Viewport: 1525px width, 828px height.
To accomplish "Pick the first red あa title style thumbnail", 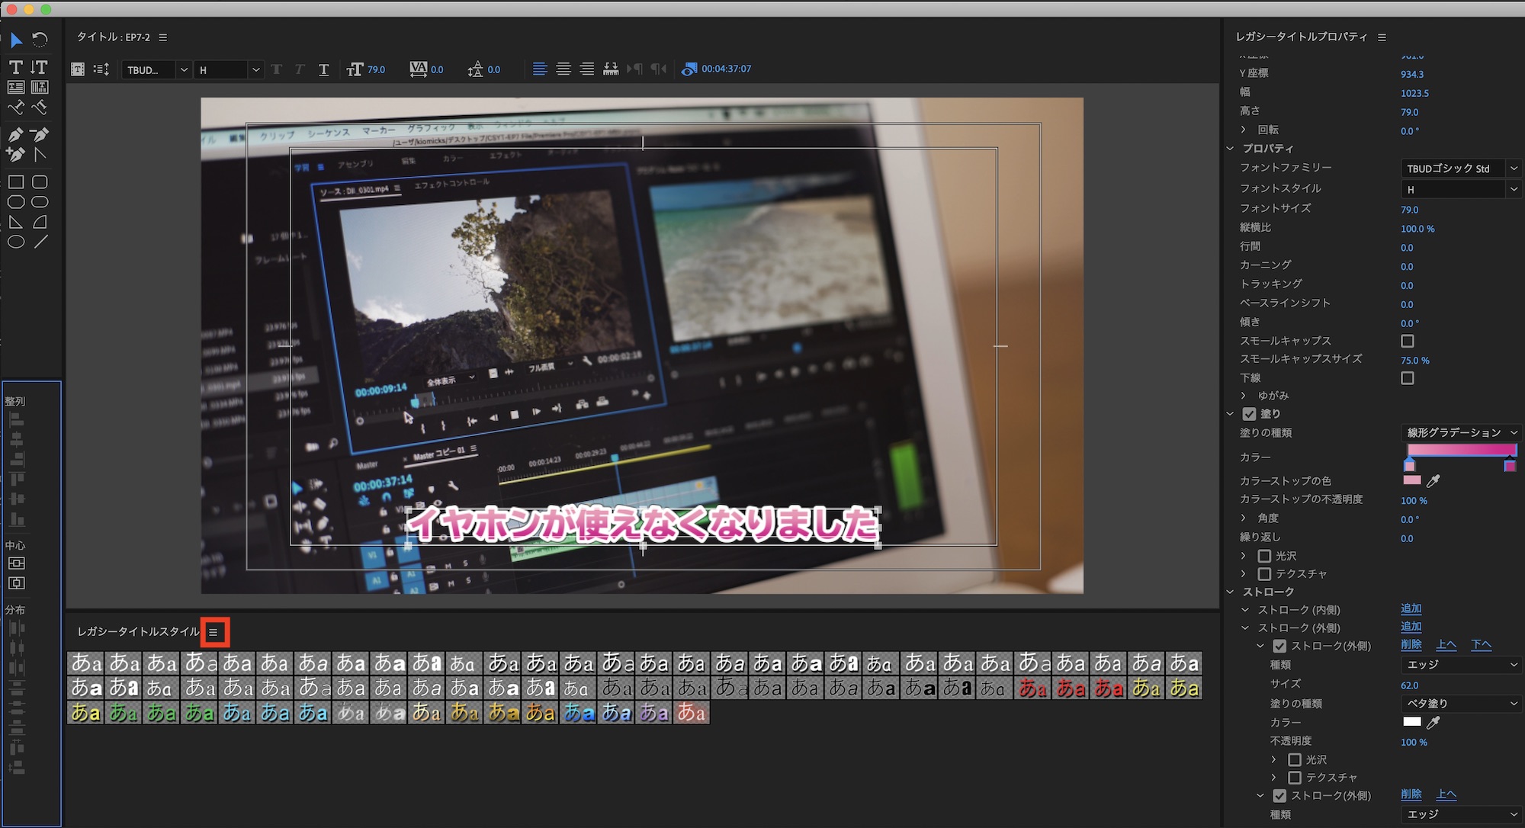I will click(x=1033, y=688).
